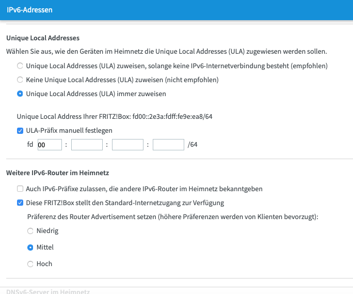This screenshot has width=353, height=294.
Task: Select ULA zuweisen solange keine IPv6-Internetverbindung besteht
Action: pyautogui.click(x=20, y=66)
